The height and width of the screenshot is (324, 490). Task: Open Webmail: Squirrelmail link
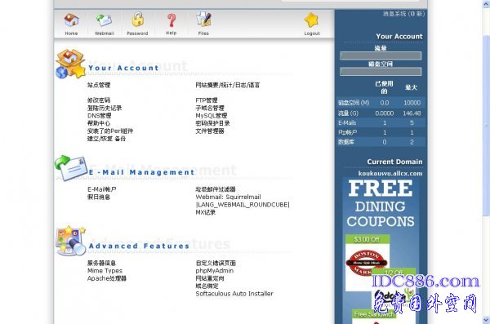228,197
